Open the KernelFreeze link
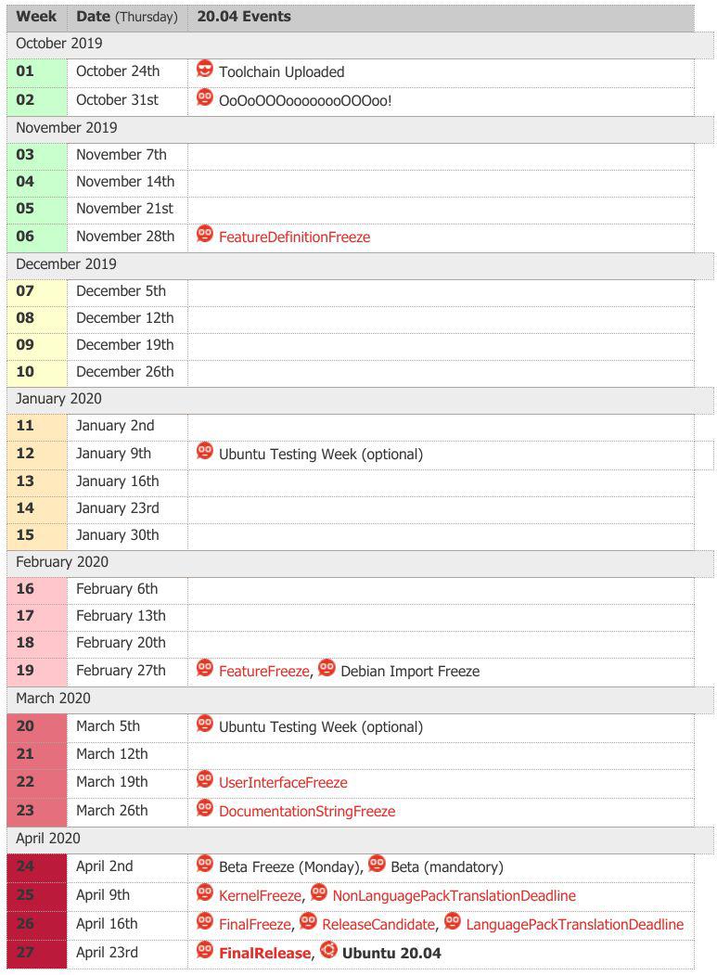Viewport: 717px width, 975px height. (260, 895)
